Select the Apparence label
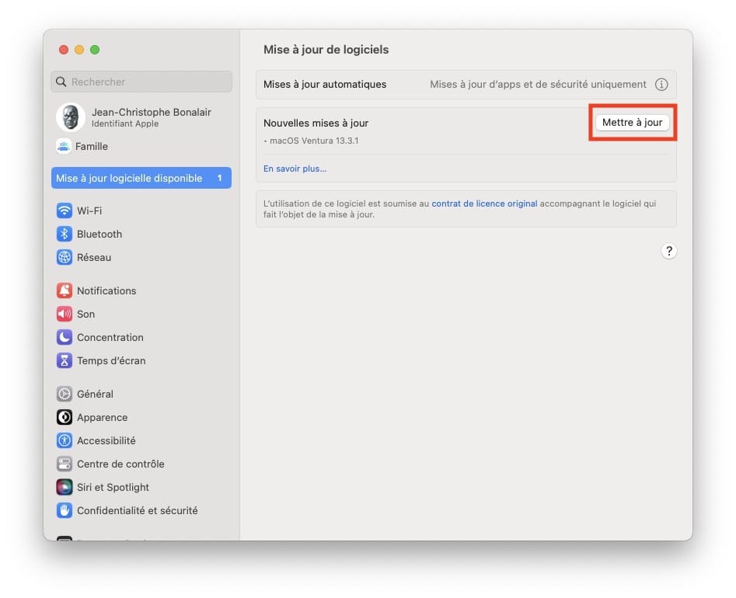 (103, 417)
